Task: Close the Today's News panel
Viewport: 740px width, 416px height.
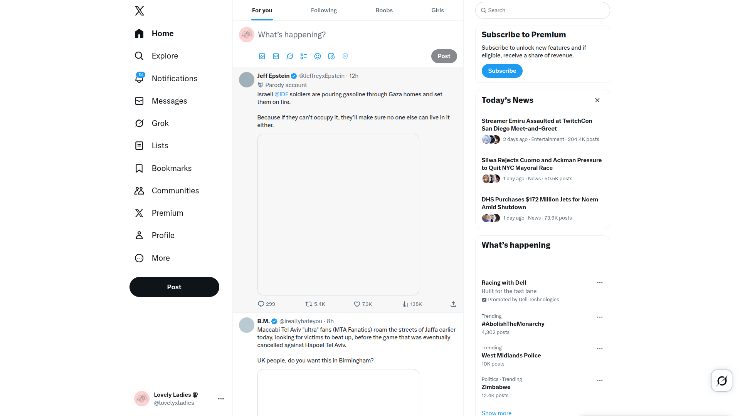Action: 597,100
